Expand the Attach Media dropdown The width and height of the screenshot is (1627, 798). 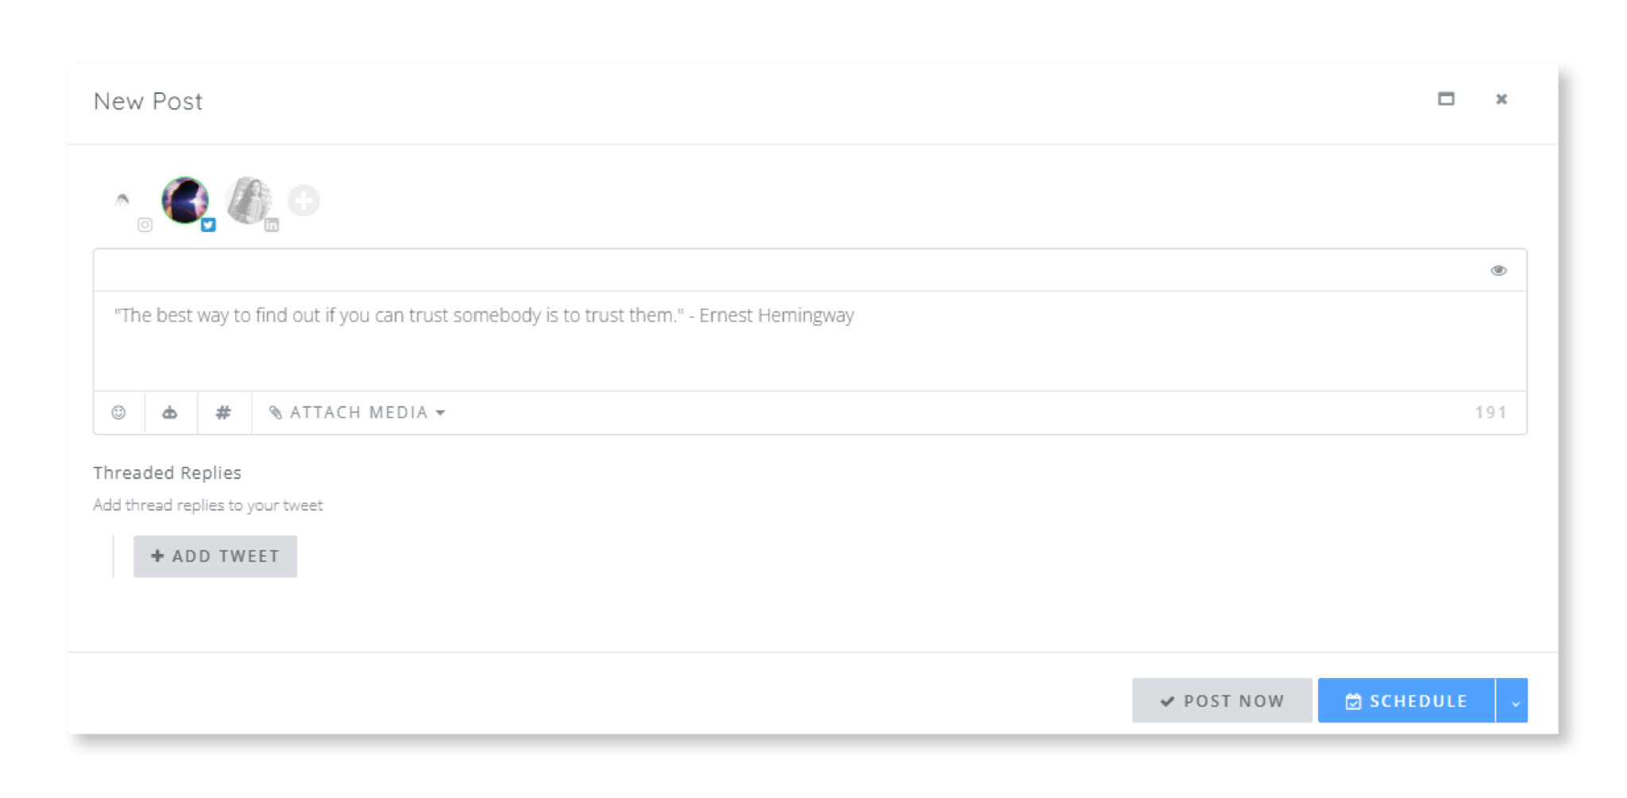tap(357, 413)
